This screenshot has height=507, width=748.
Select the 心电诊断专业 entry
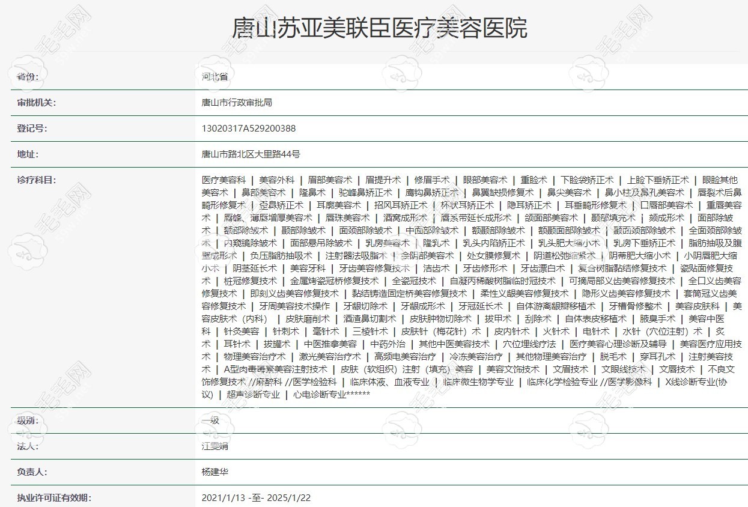pyautogui.click(x=320, y=395)
